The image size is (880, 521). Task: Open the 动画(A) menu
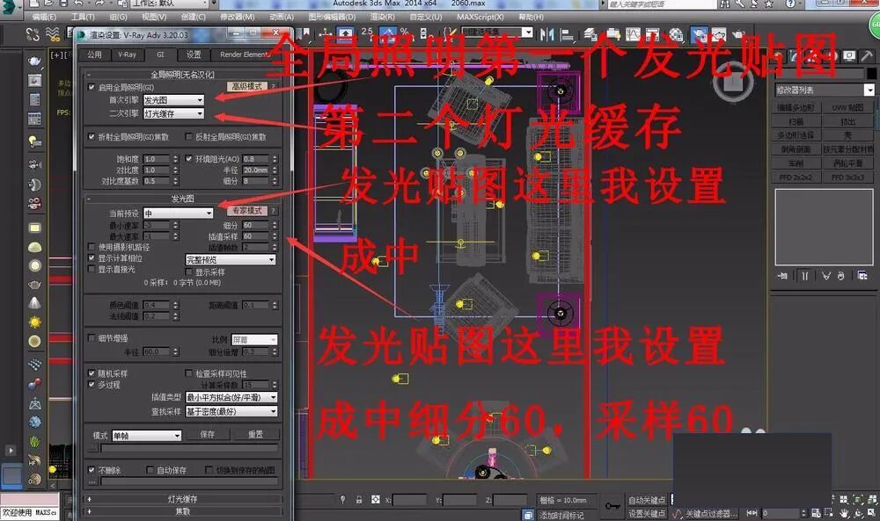[x=282, y=18]
